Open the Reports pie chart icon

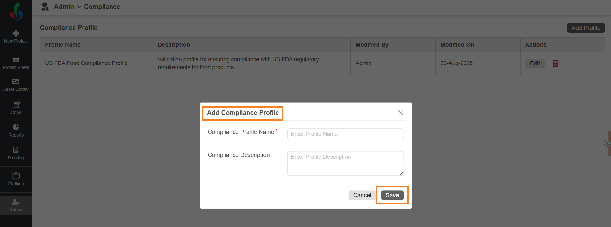pyautogui.click(x=16, y=127)
